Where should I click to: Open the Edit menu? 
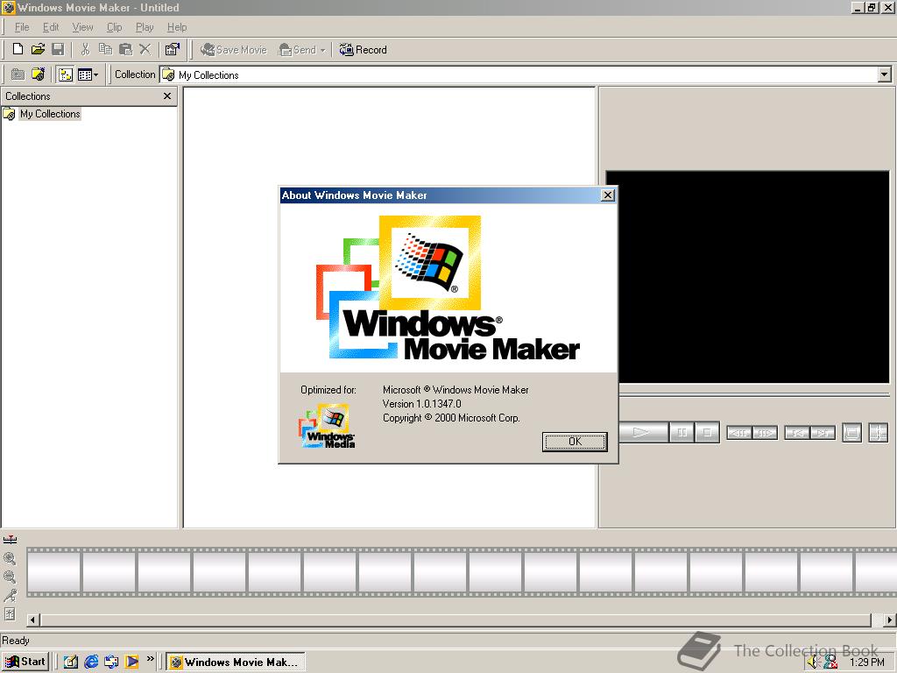coord(51,27)
